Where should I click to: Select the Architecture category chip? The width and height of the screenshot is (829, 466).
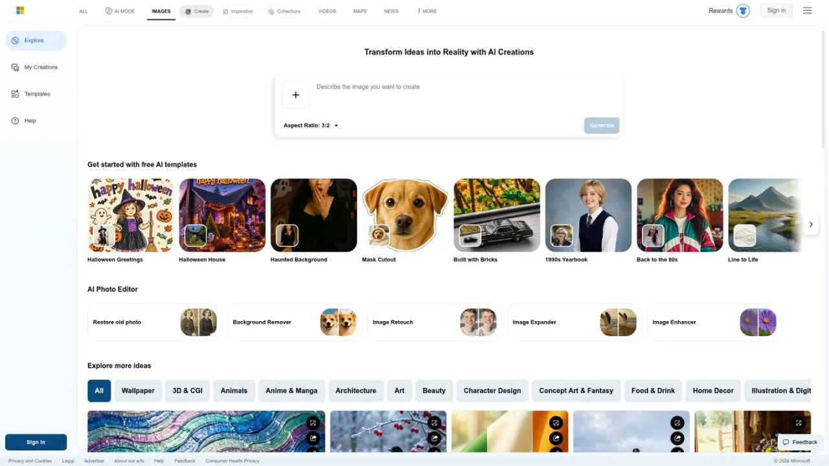[356, 391]
